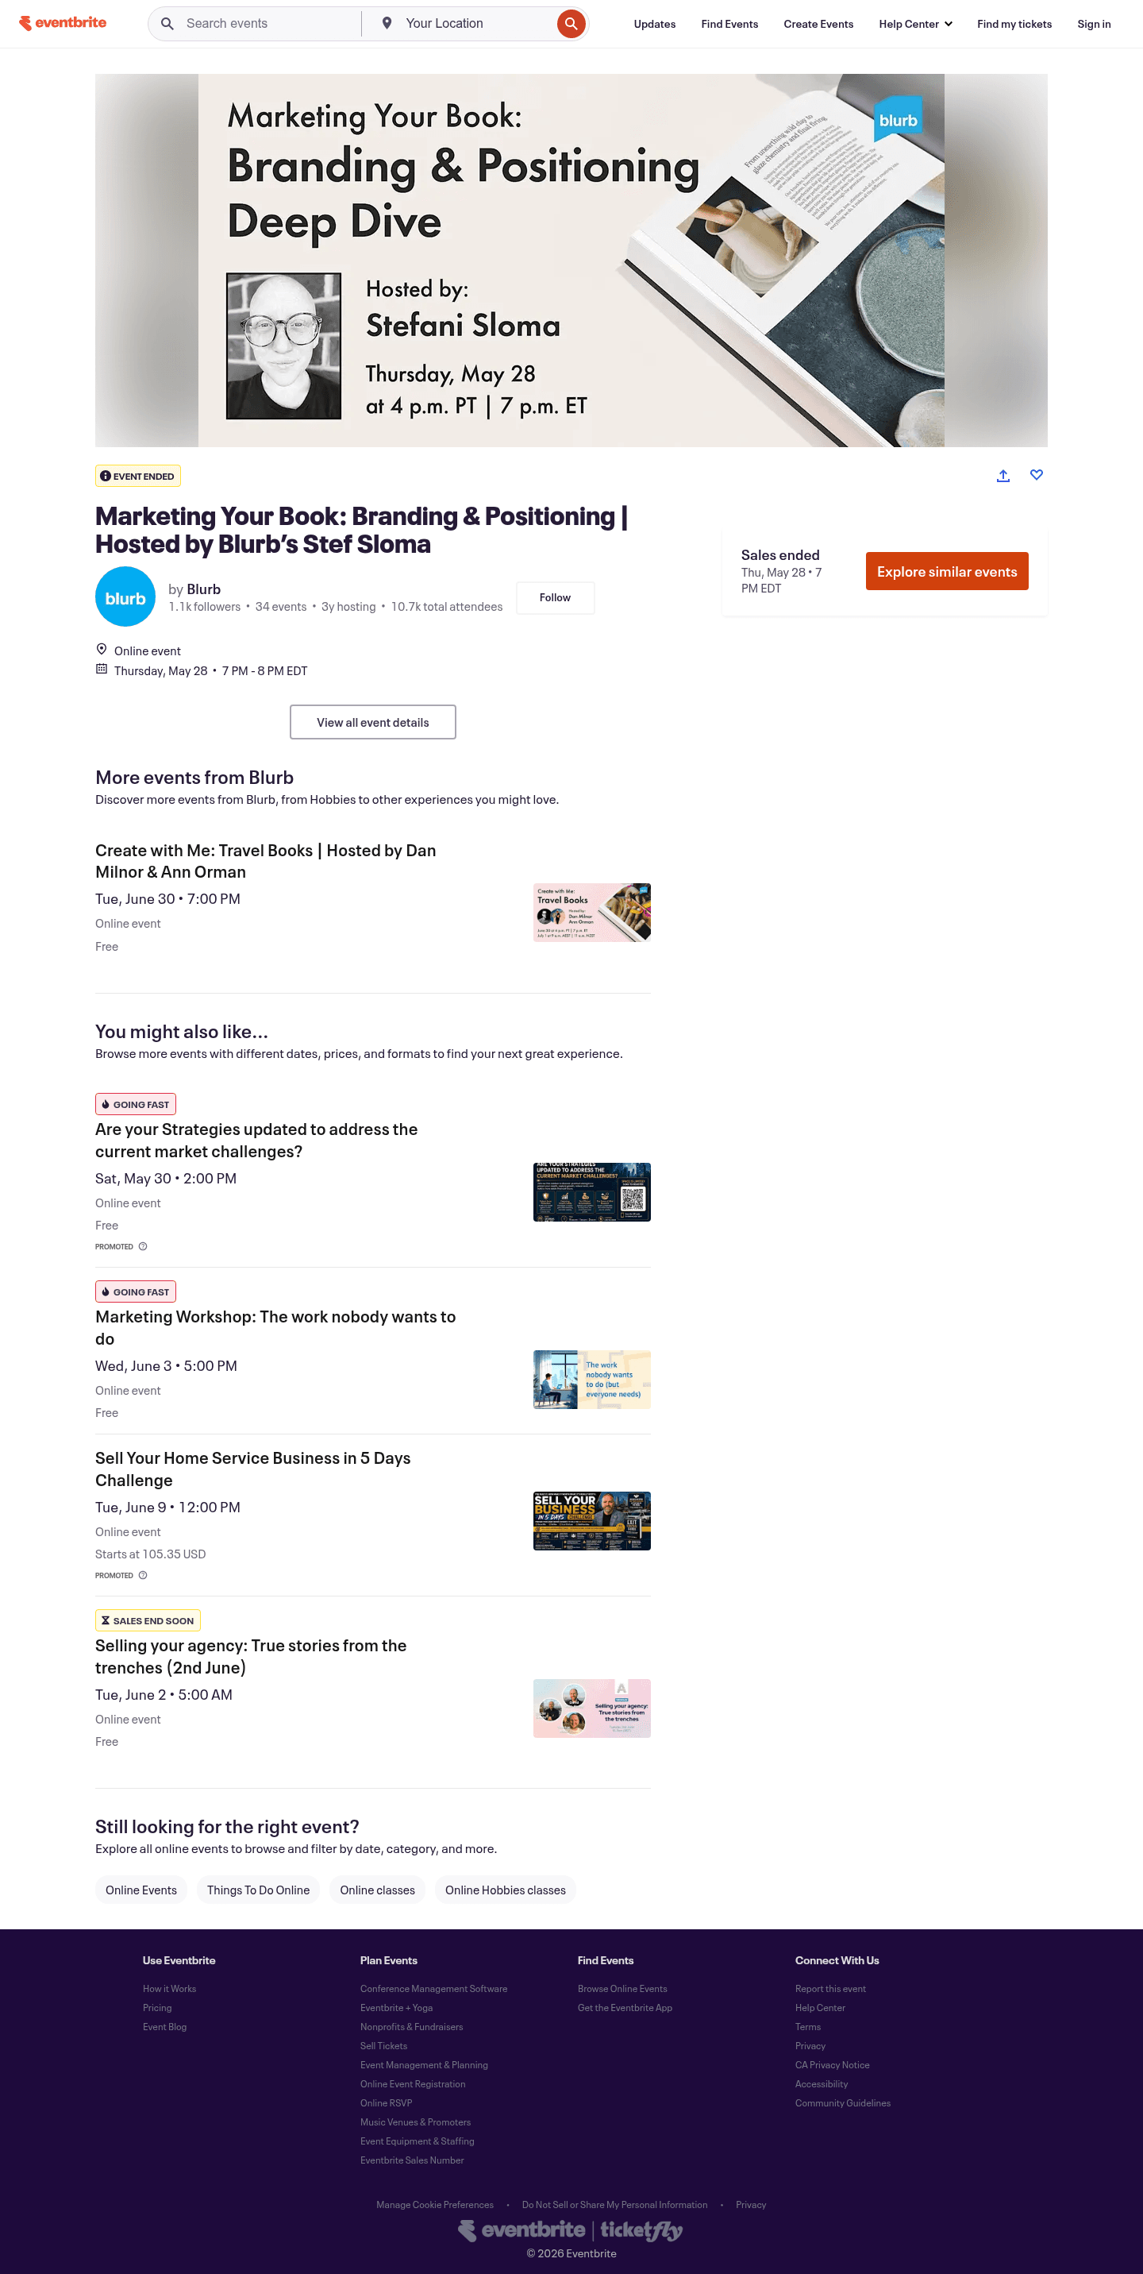Open Create with Me: Travel Books event

[x=265, y=861]
